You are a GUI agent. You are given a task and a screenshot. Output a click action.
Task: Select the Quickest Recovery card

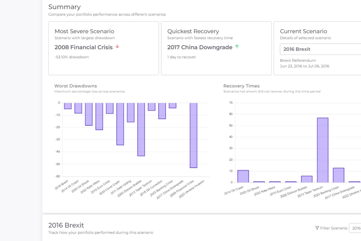[x=216, y=48]
